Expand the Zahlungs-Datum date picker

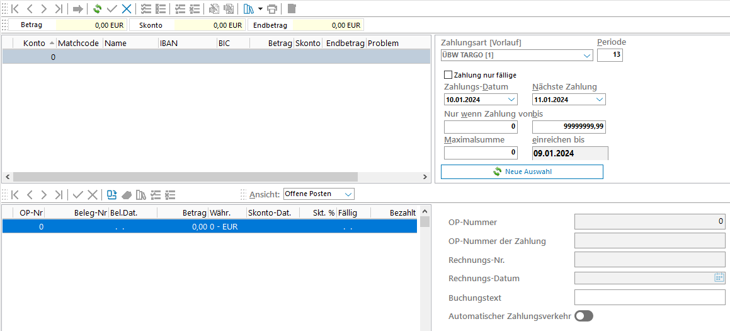tap(511, 100)
